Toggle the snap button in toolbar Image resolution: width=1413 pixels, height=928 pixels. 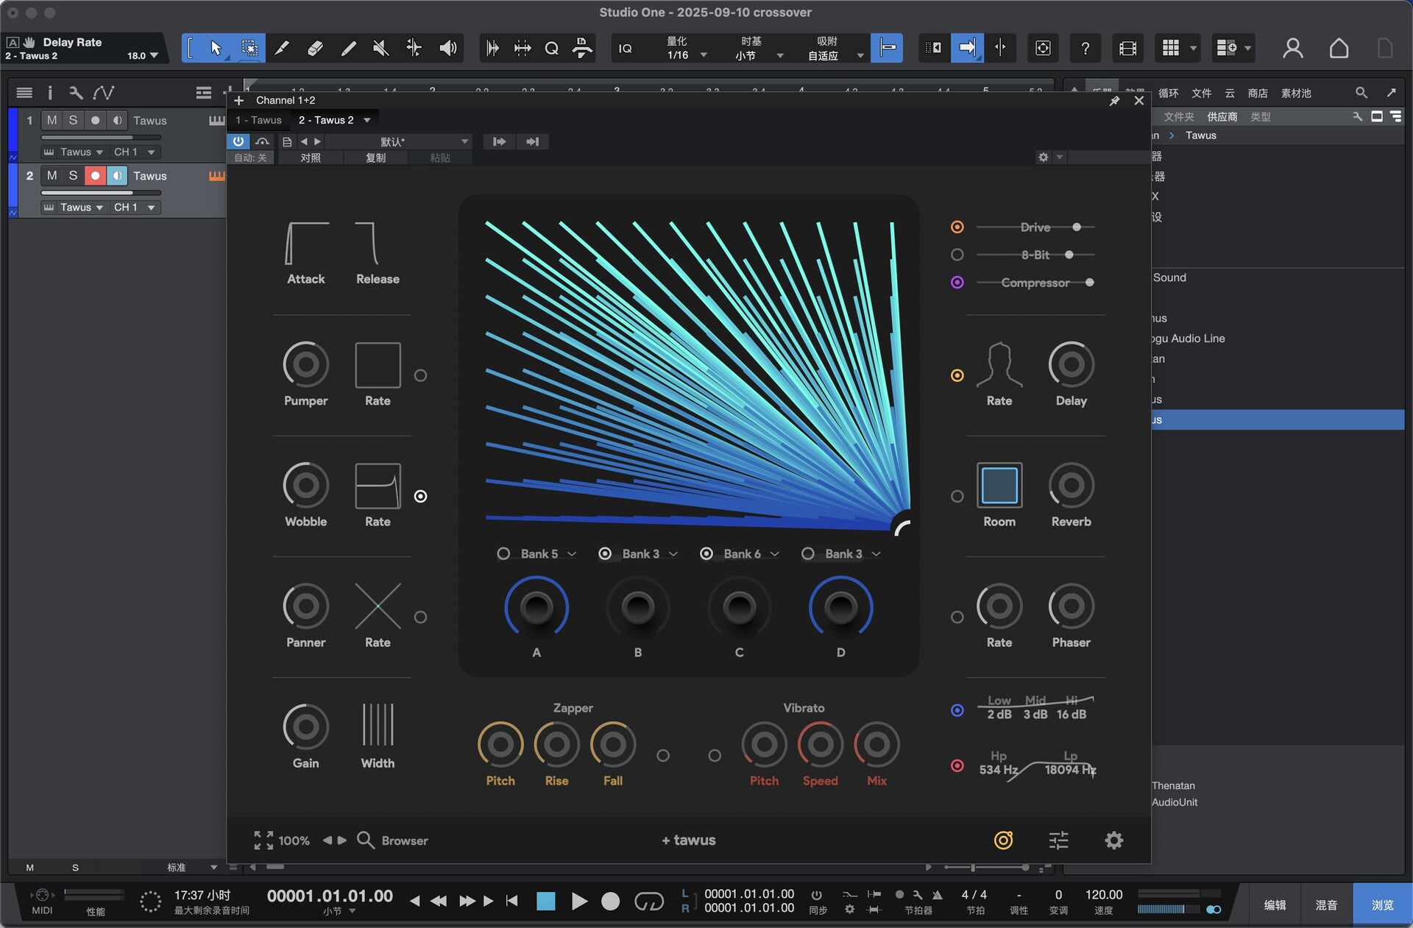(887, 49)
